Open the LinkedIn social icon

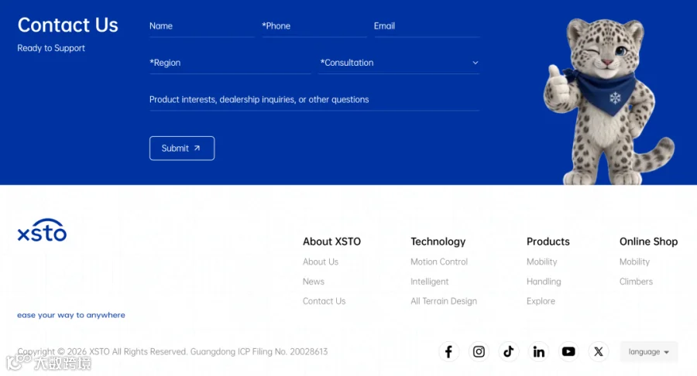tap(539, 351)
